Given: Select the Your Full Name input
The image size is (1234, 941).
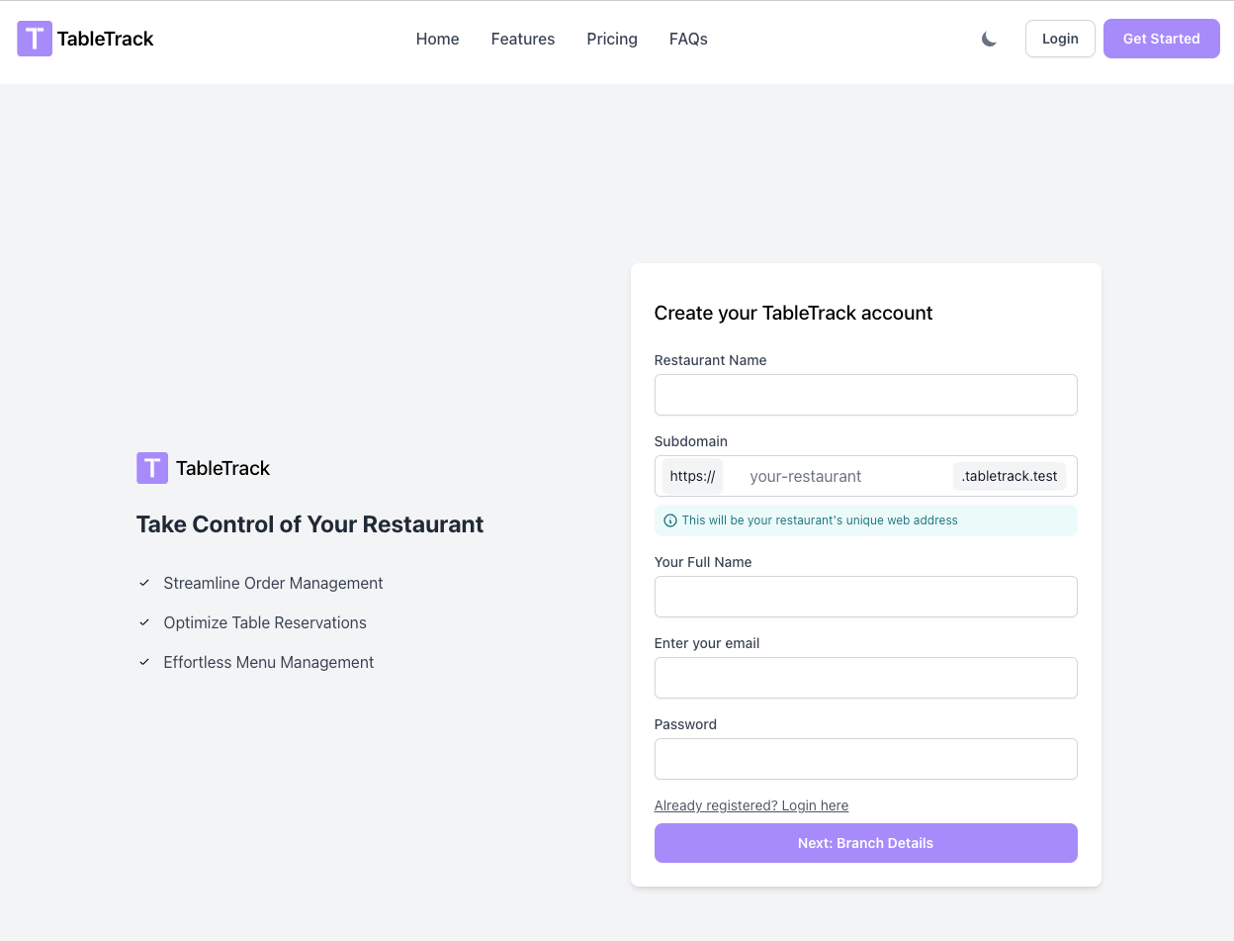Looking at the screenshot, I should (x=865, y=597).
